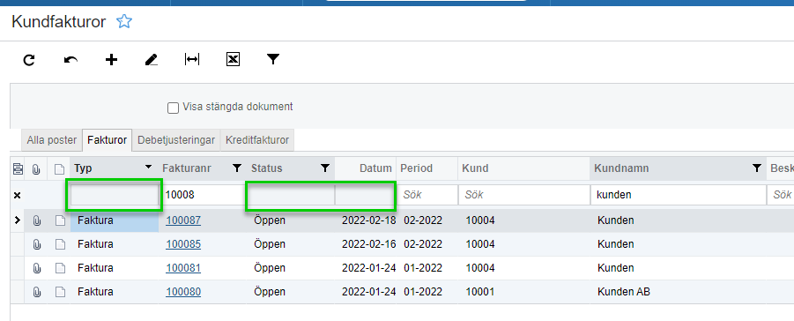Open invoice link 100081
Viewport: 794px width, 321px height.
click(x=183, y=268)
